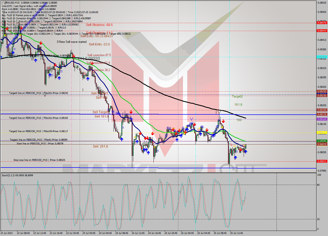Select the V checkmark marker above the 25 Jul spike

pos(220,112)
